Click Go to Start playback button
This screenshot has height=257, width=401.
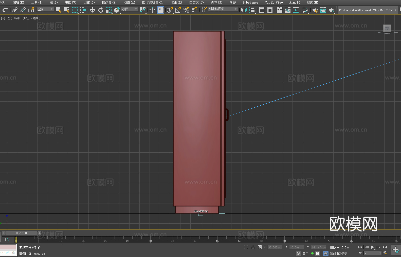tap(360, 247)
